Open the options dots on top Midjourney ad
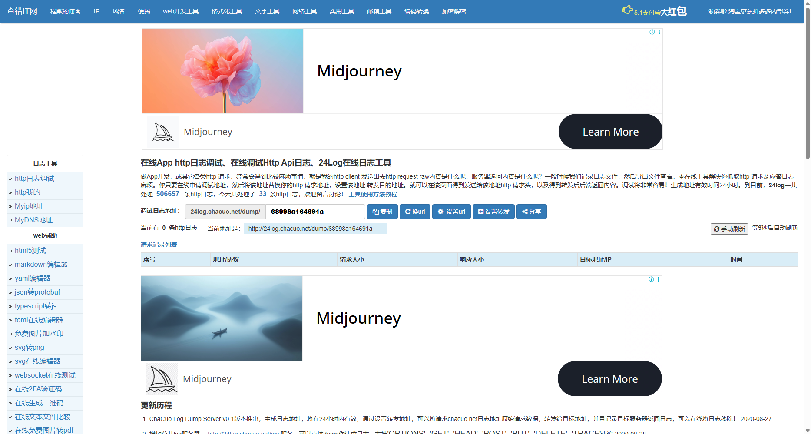The height and width of the screenshot is (434, 811). (659, 32)
